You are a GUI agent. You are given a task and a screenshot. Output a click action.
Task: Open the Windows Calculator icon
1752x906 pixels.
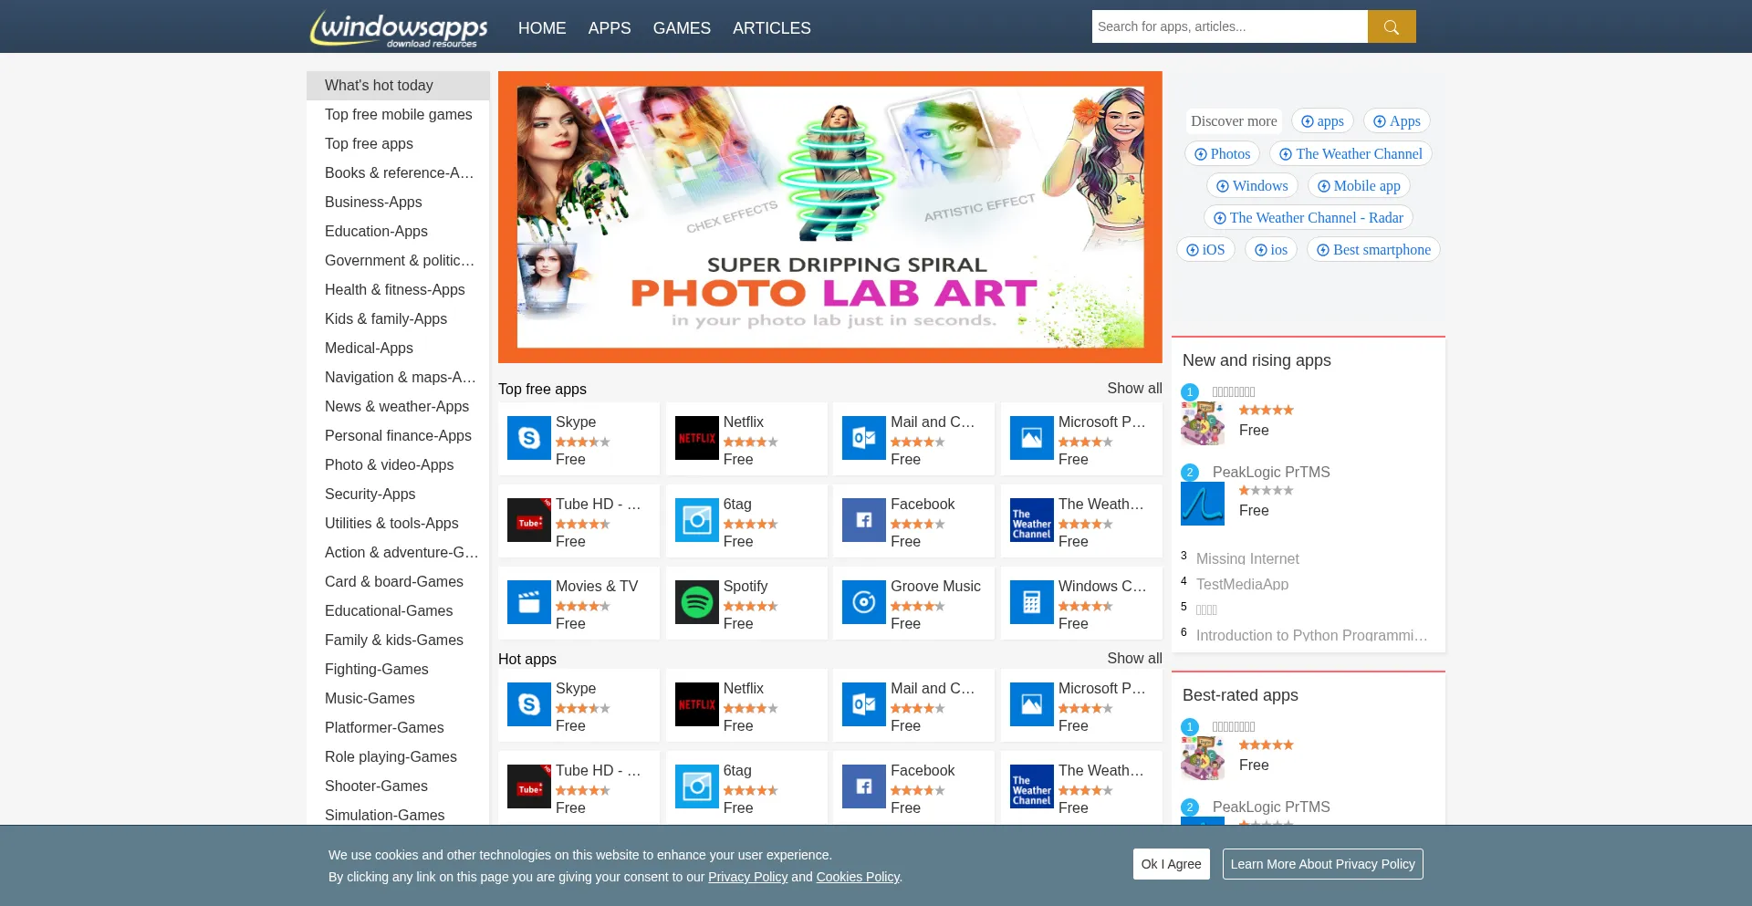tap(1031, 603)
